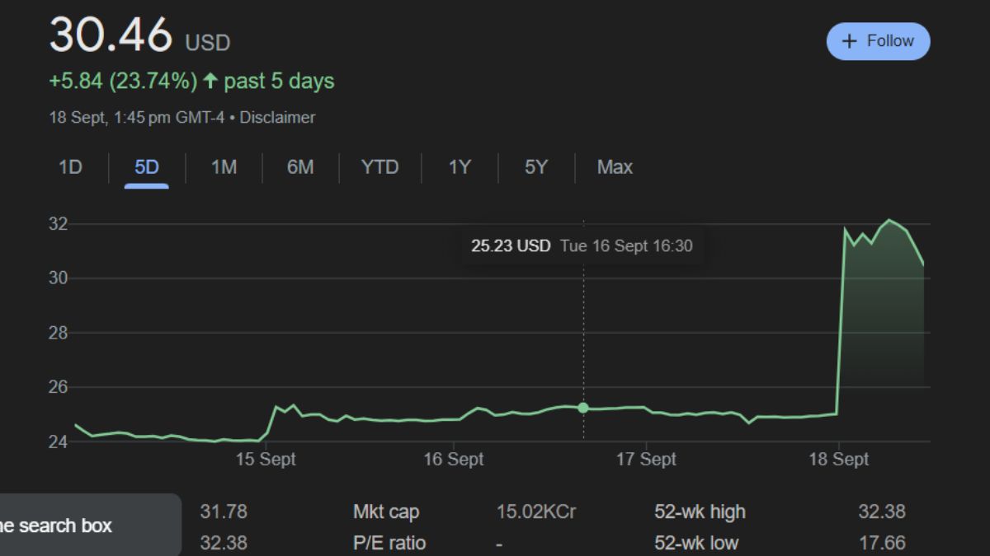Click the 52-wk high label
990x556 pixels.
pos(700,512)
